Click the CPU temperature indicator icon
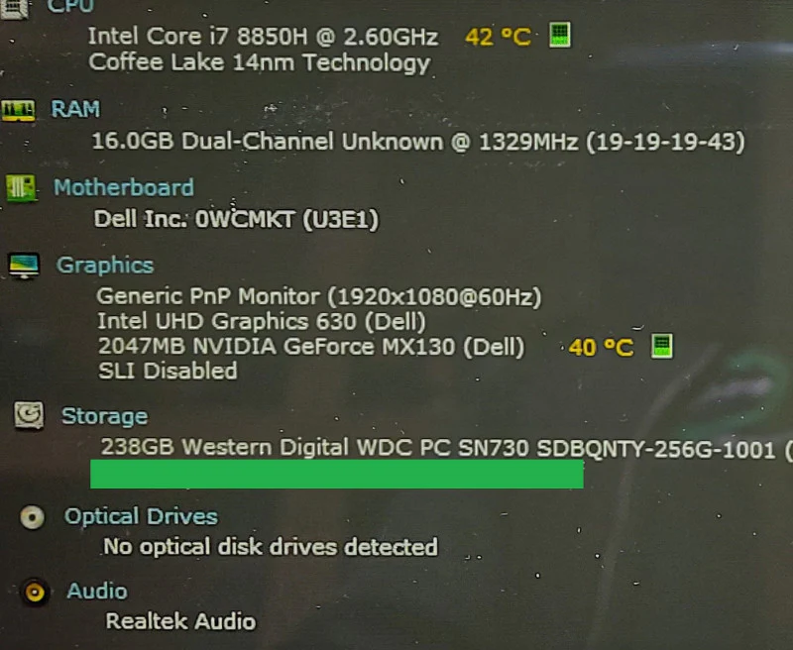793x650 pixels. pyautogui.click(x=560, y=35)
